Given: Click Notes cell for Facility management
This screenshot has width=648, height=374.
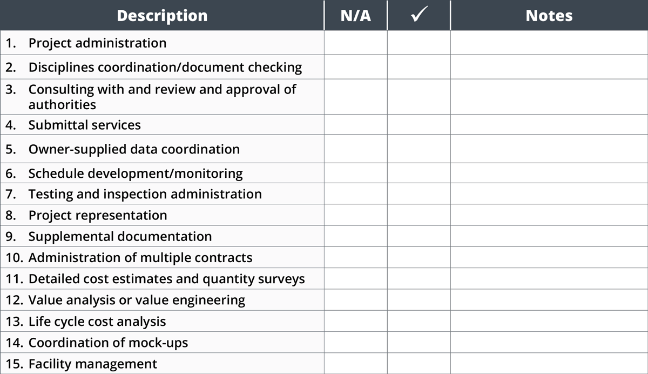Looking at the screenshot, I should [549, 364].
